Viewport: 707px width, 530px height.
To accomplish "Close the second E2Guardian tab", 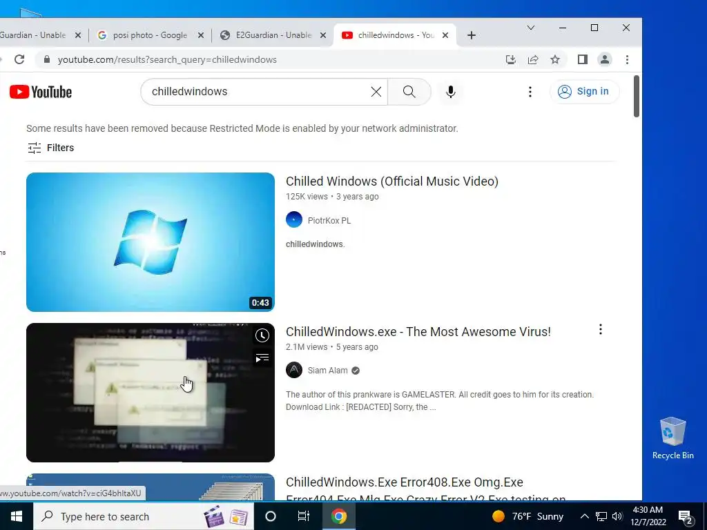I will click(323, 35).
